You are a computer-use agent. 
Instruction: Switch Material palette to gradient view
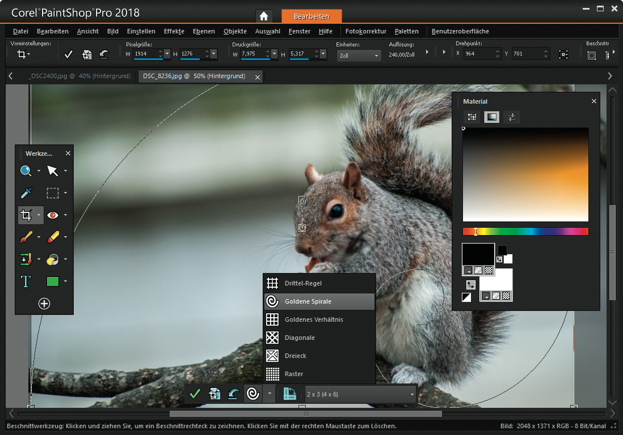491,117
